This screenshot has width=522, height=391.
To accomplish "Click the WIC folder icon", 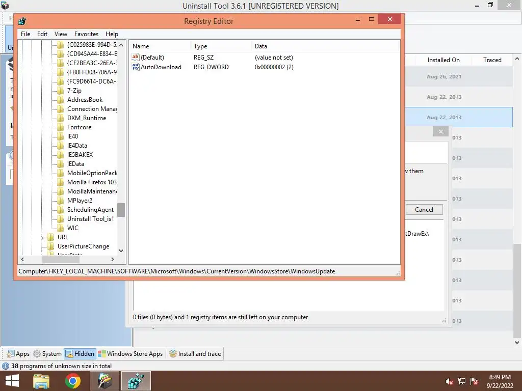I will pyautogui.click(x=60, y=228).
